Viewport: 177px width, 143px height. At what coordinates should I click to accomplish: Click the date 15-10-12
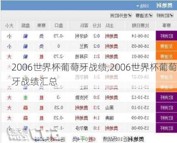pos(140,98)
